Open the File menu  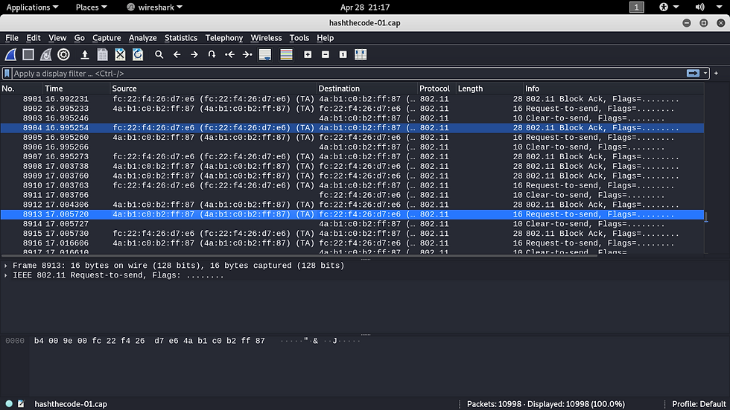pos(12,38)
